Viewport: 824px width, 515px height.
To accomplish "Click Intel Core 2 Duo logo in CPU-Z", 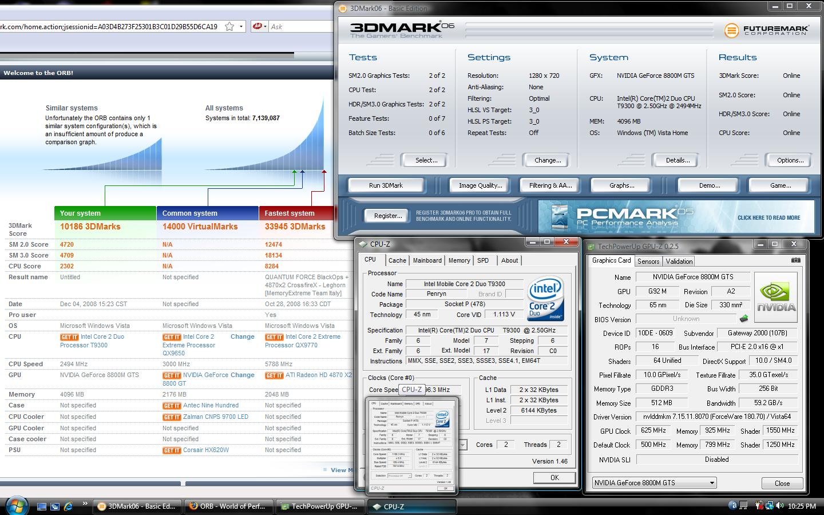I will click(545, 300).
